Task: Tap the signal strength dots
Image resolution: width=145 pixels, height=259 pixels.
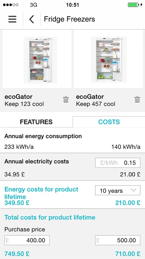Action: pyautogui.click(x=10, y=5)
